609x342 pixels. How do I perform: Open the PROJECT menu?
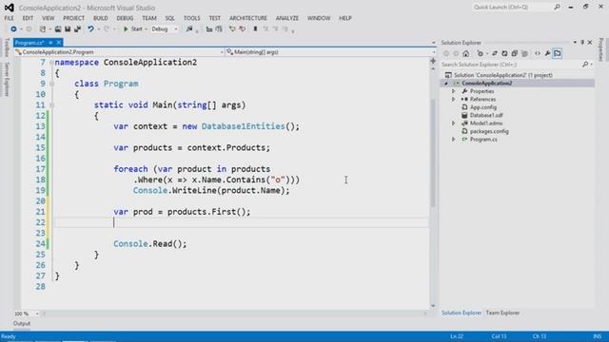click(73, 18)
